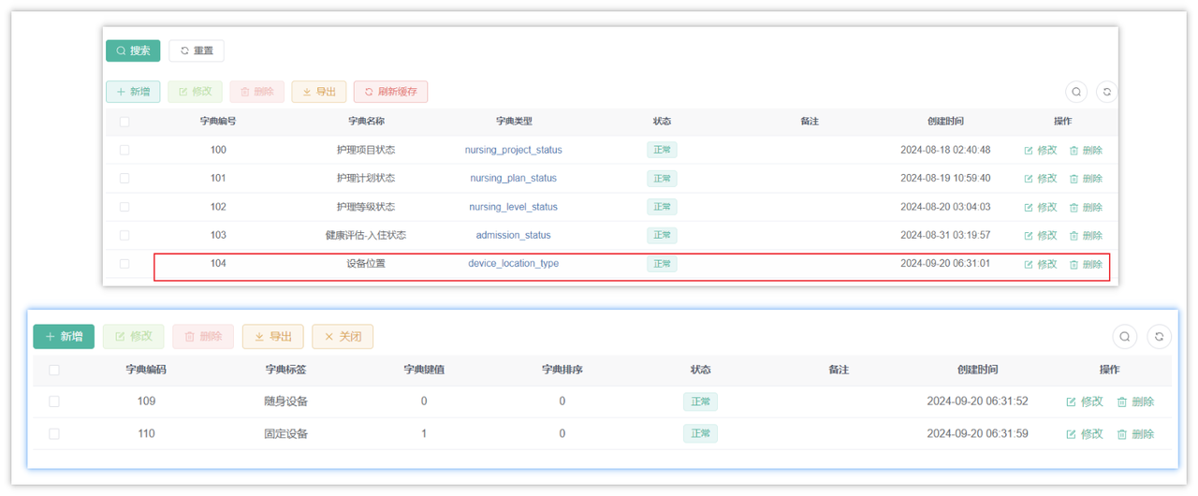1198x496 pixels.
Task: Click 修改 edit icon for row 109
Action: (1085, 401)
